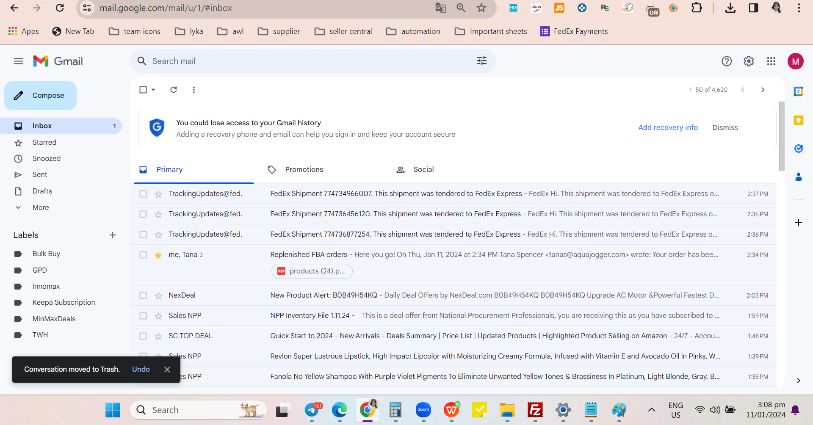
Task: Open Google Keep side panel
Action: [799, 120]
